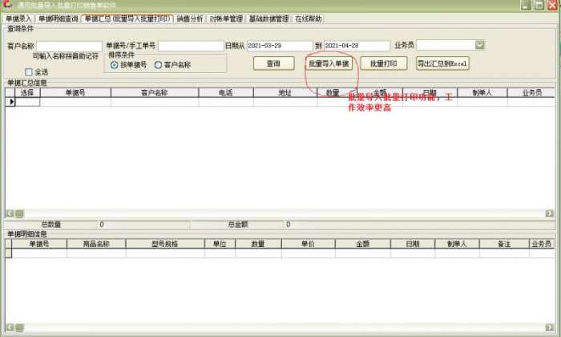Screen dimensions: 561x337
Task: Click the 总金额 value field
Action: click(x=418, y=225)
